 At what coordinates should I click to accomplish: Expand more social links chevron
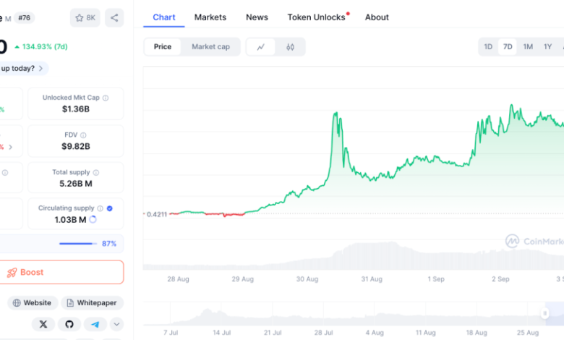(x=116, y=325)
